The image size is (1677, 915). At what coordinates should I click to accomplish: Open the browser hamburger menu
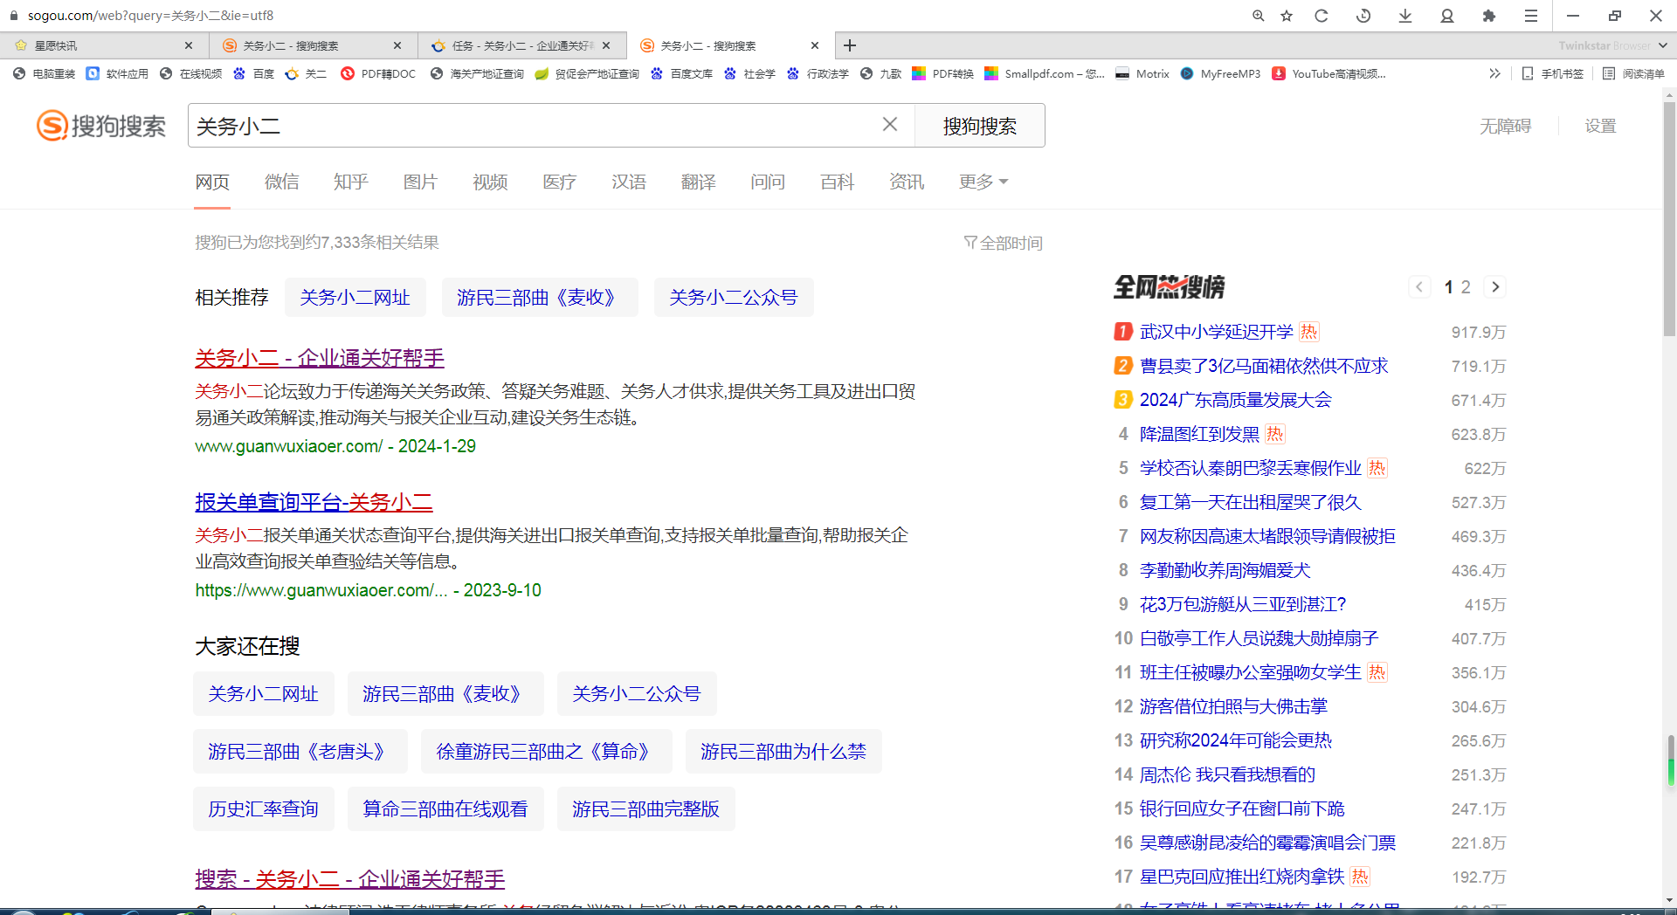click(1531, 16)
